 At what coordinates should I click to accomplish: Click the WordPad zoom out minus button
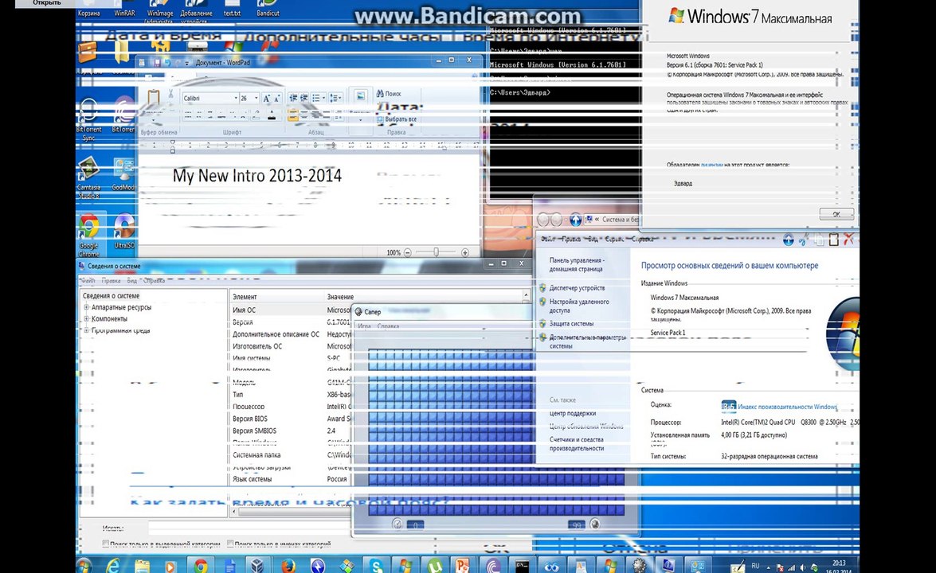408,253
